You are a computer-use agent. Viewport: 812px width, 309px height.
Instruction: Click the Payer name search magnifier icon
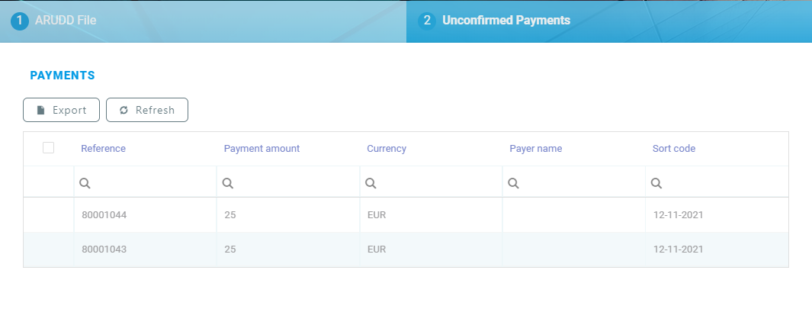click(x=513, y=183)
